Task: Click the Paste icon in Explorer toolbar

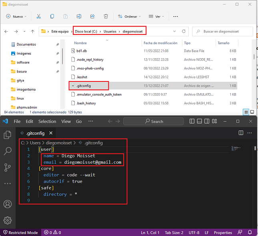Action: (66, 16)
